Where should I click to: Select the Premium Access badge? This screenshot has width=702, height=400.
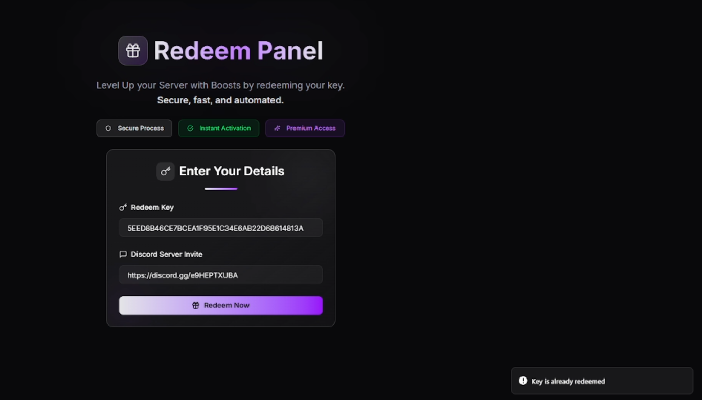pyautogui.click(x=305, y=128)
